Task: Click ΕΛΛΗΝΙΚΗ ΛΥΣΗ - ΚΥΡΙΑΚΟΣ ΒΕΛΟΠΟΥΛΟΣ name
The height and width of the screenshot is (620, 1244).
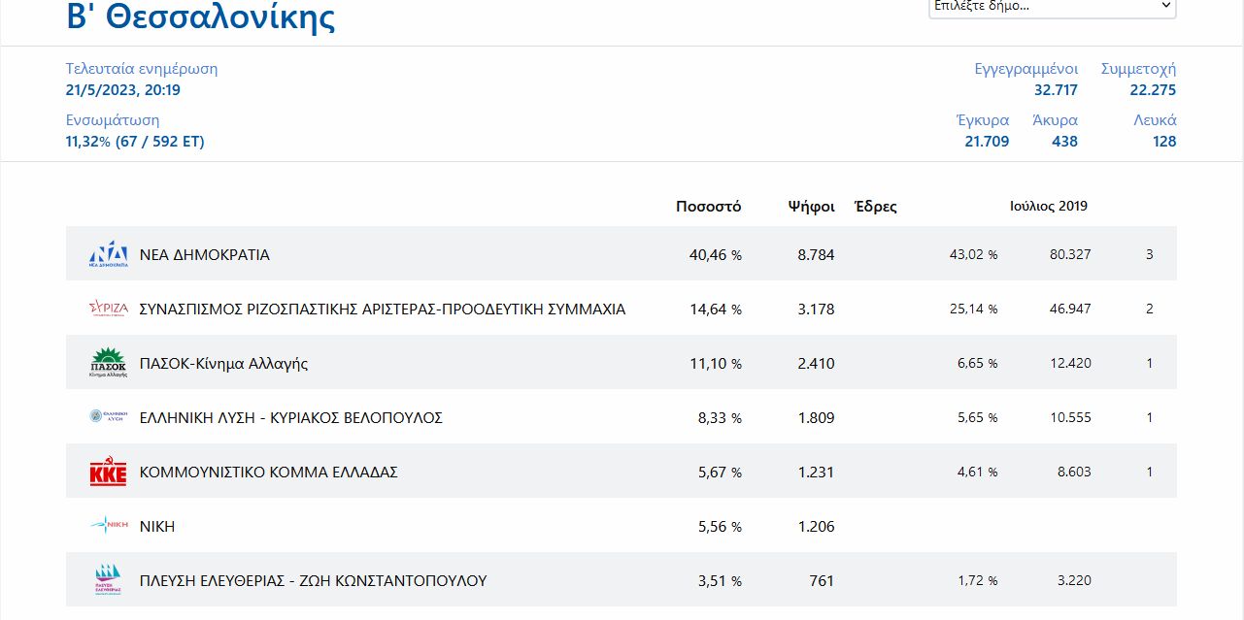Action: pyautogui.click(x=291, y=418)
